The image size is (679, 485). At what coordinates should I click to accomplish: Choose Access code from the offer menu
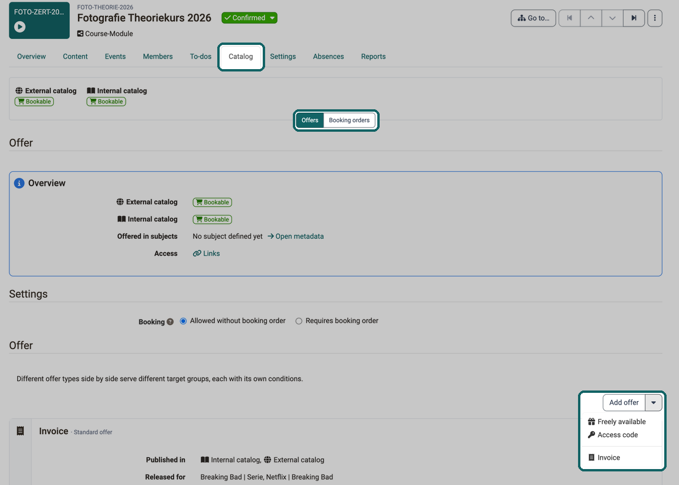(x=613, y=435)
